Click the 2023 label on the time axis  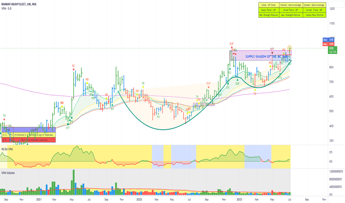(x=240, y=199)
